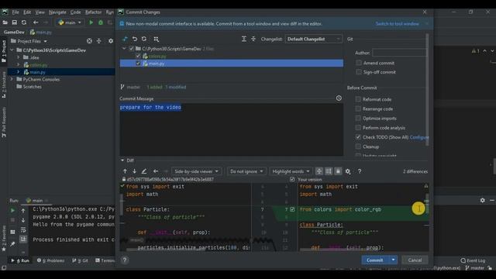
Task: Disable Check TODO checkbox
Action: coord(358,137)
